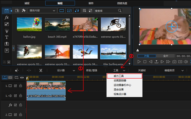Open the fx Effect Room
Image resolution: width=191 pixels, height=119 pixels.
[6, 18]
